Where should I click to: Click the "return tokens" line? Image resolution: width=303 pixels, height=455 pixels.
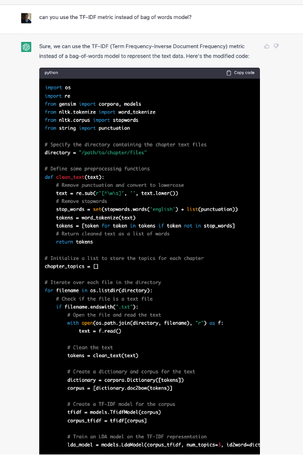(x=74, y=241)
